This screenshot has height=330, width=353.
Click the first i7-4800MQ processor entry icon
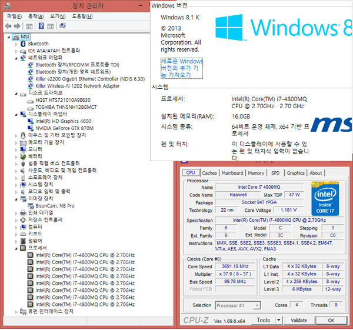(x=31, y=255)
